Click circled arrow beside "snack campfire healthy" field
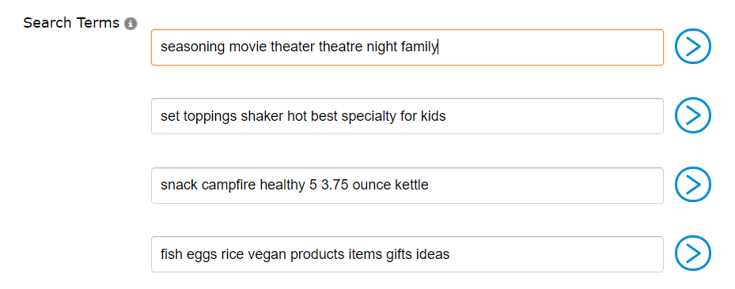 pos(693,185)
